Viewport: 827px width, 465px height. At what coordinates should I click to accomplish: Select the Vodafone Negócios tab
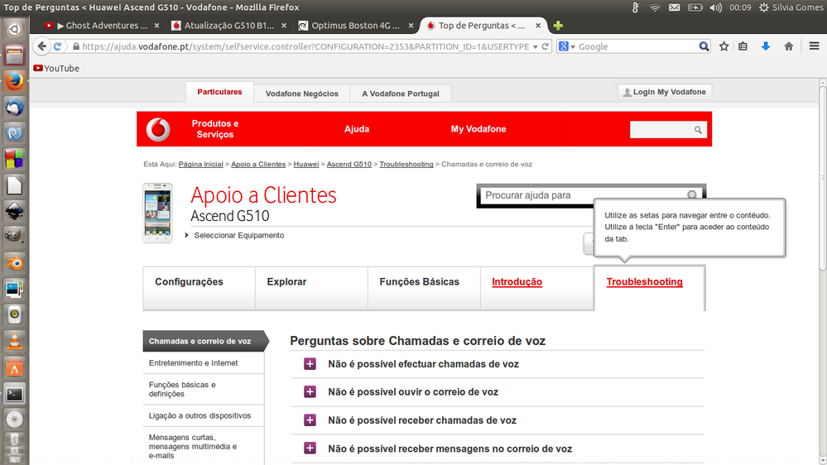pos(301,93)
